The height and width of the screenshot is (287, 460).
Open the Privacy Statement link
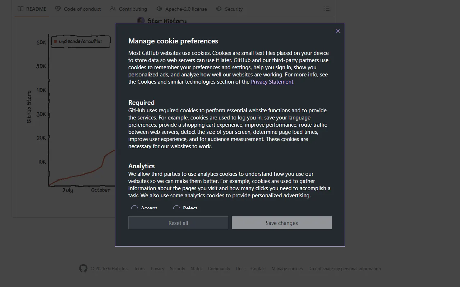click(x=272, y=82)
